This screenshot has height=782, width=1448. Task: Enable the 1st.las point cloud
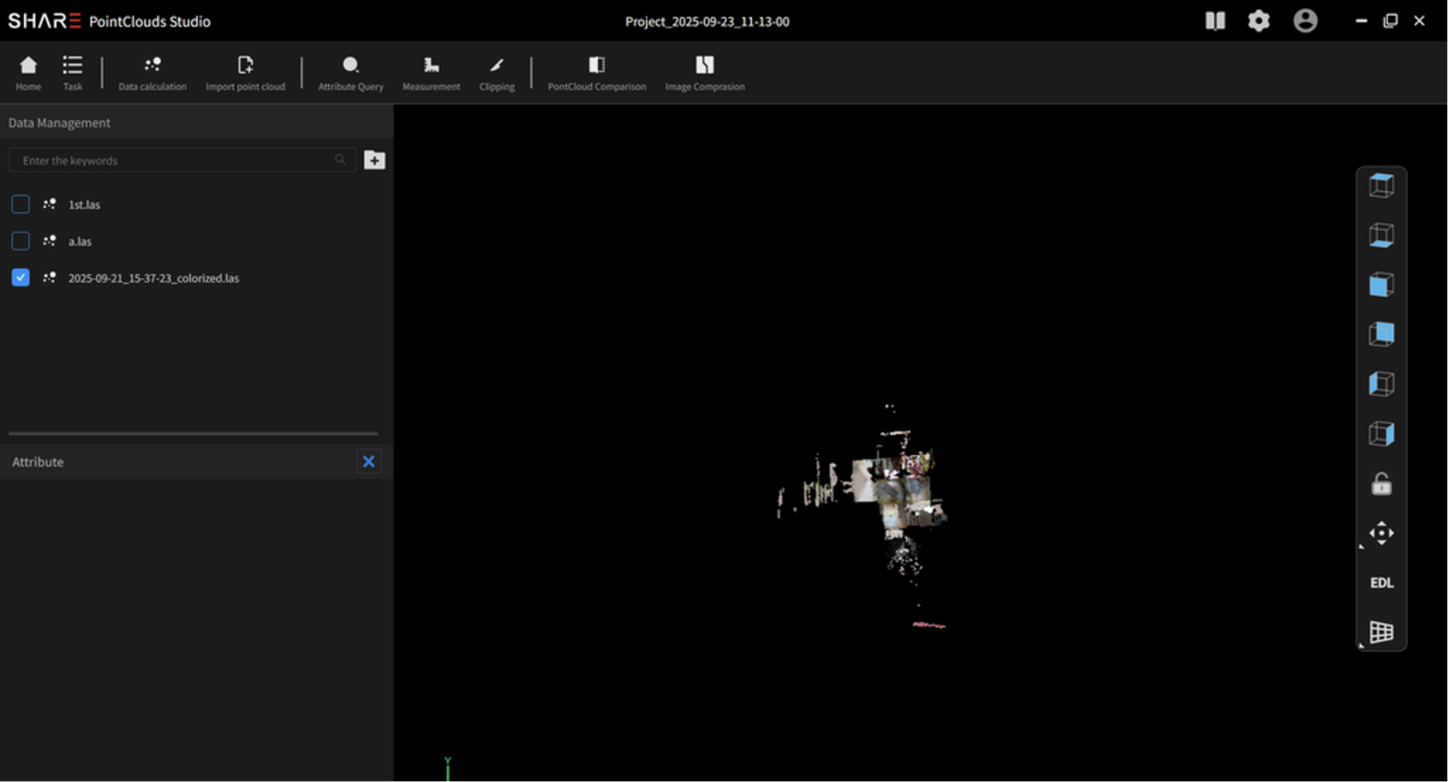pos(20,204)
